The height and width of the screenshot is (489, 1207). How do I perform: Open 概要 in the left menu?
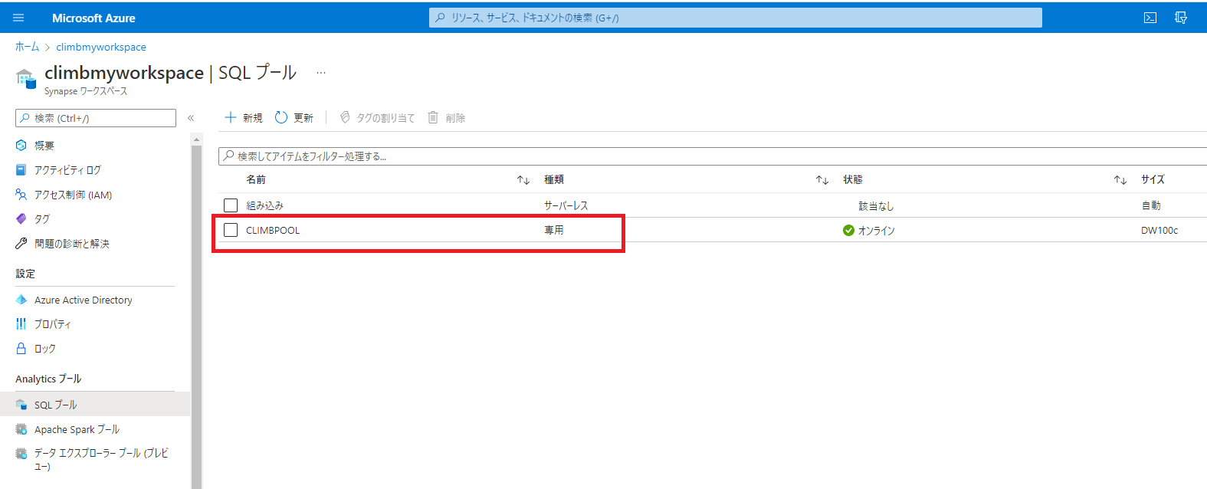44,145
